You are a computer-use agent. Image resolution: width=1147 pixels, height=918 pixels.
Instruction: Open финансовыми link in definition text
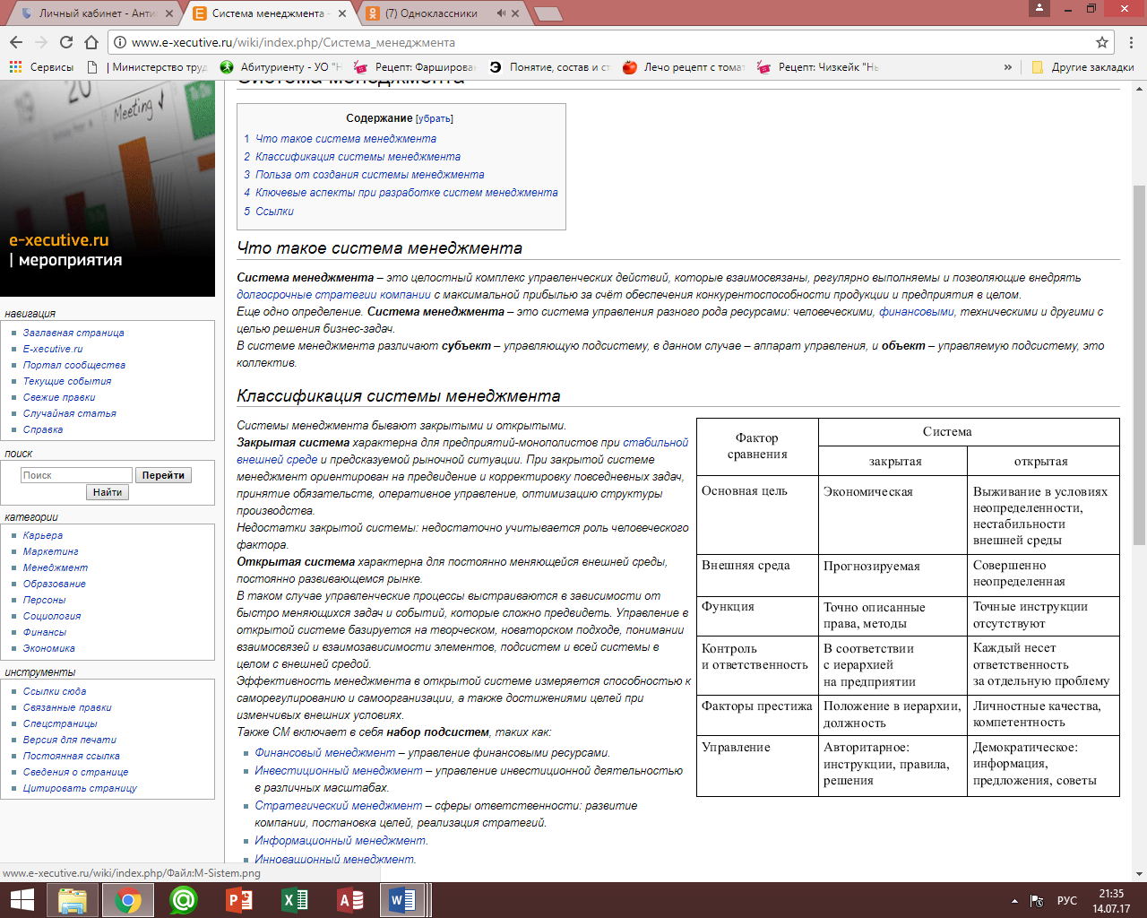[916, 312]
